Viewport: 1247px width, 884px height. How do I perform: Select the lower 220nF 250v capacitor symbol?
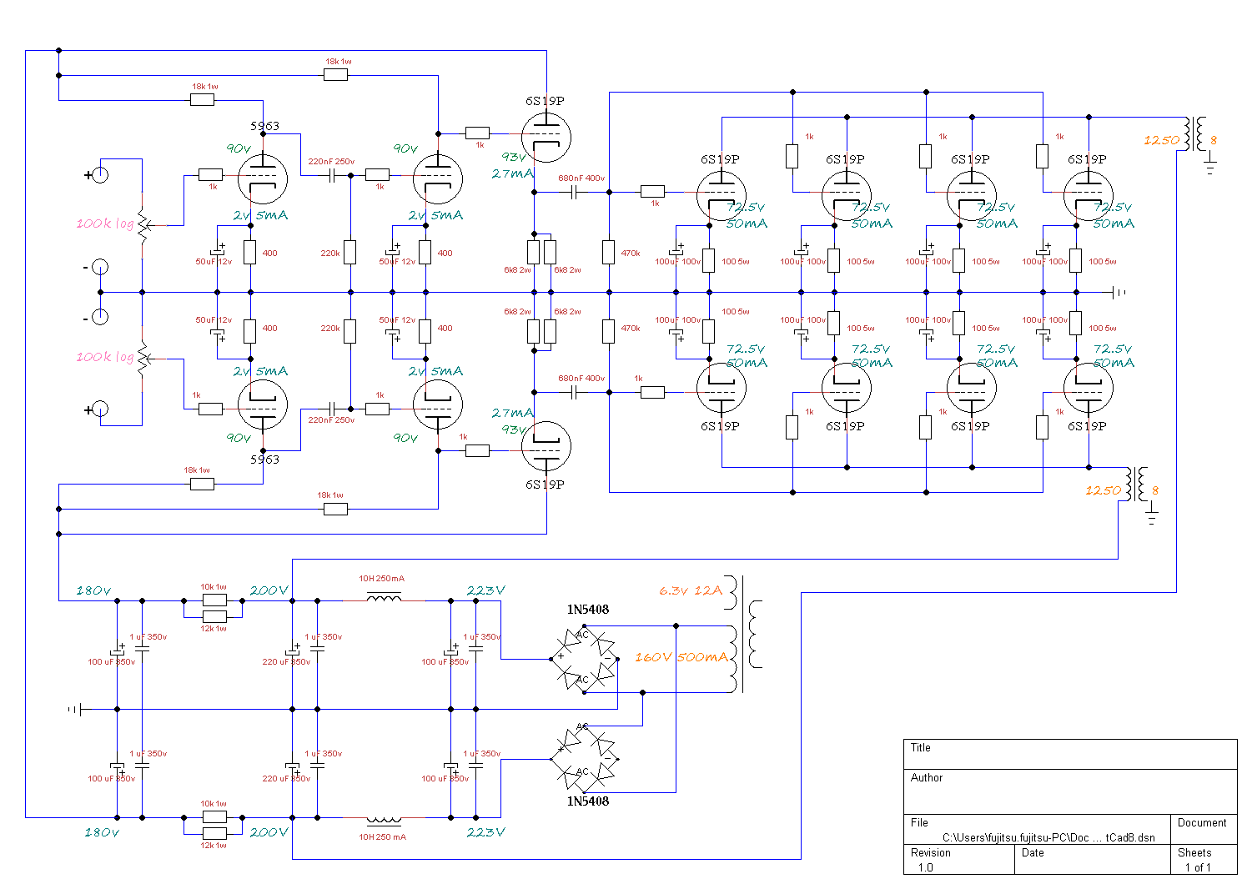(333, 409)
